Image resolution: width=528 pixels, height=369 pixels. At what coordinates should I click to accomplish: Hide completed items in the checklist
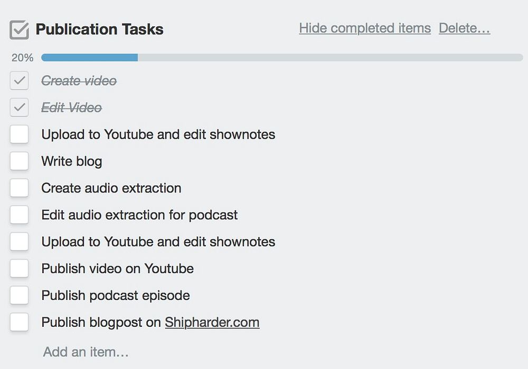(x=365, y=28)
